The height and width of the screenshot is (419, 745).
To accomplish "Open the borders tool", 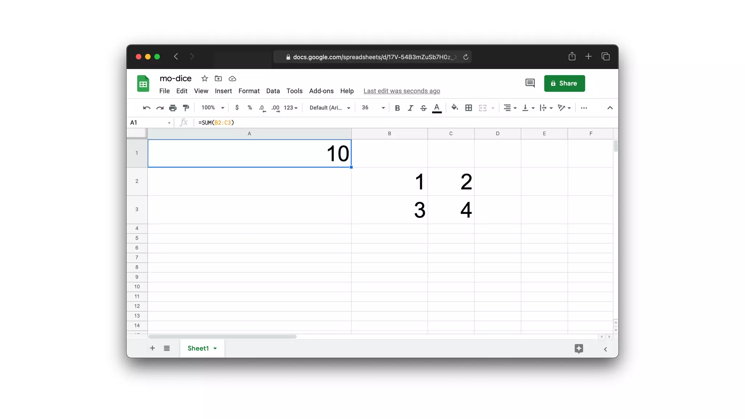I will point(469,108).
